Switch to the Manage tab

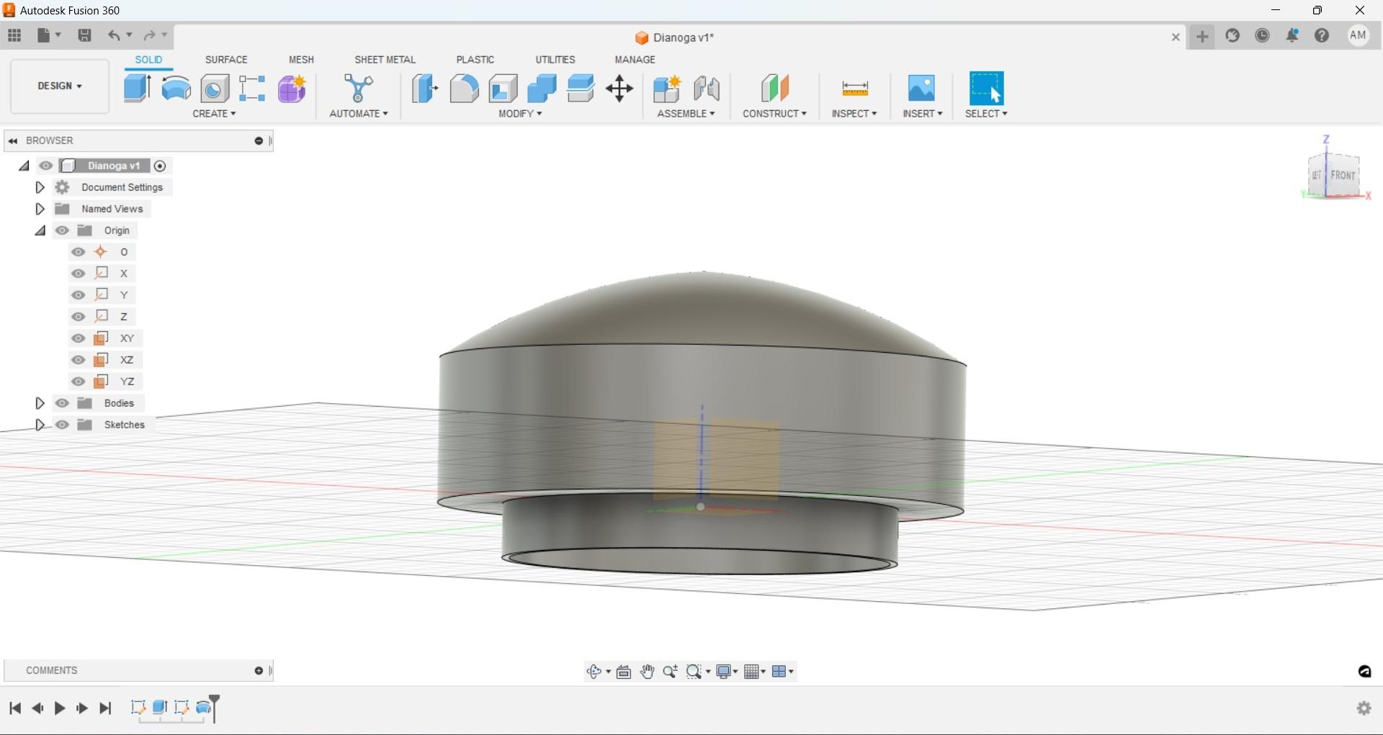[x=635, y=60]
